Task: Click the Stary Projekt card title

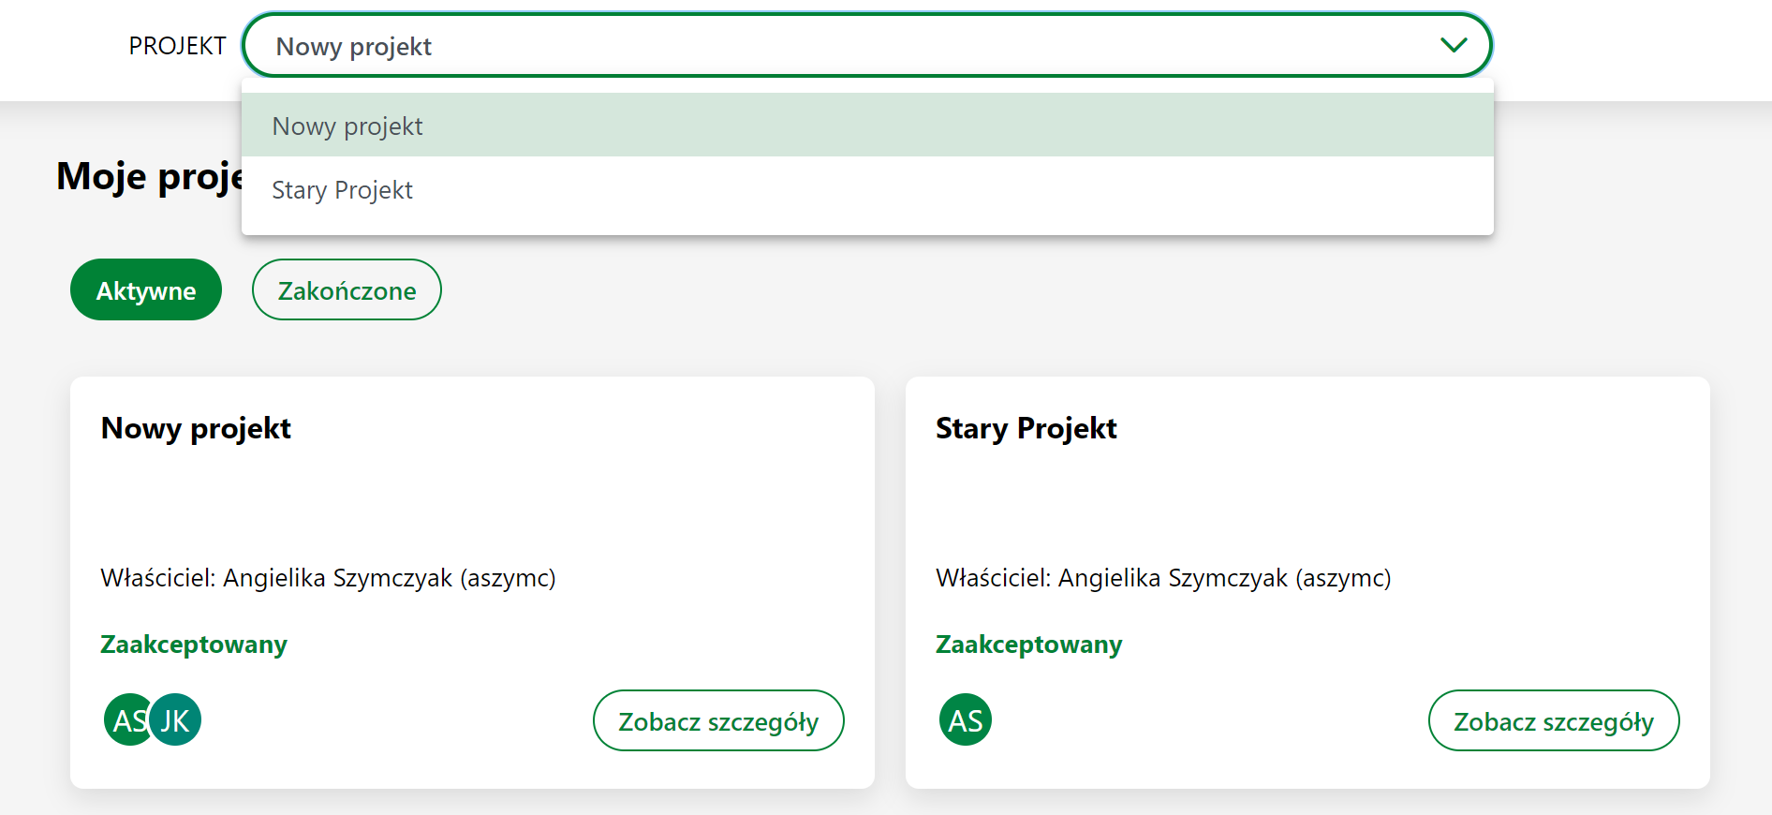Action: tap(1026, 428)
